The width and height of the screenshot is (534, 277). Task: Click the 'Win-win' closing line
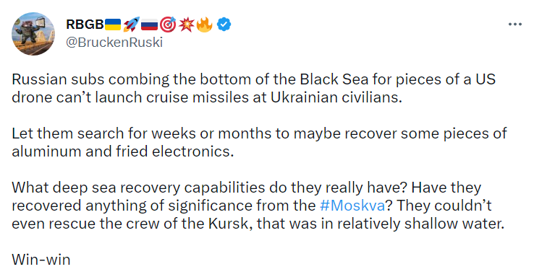[41, 260]
